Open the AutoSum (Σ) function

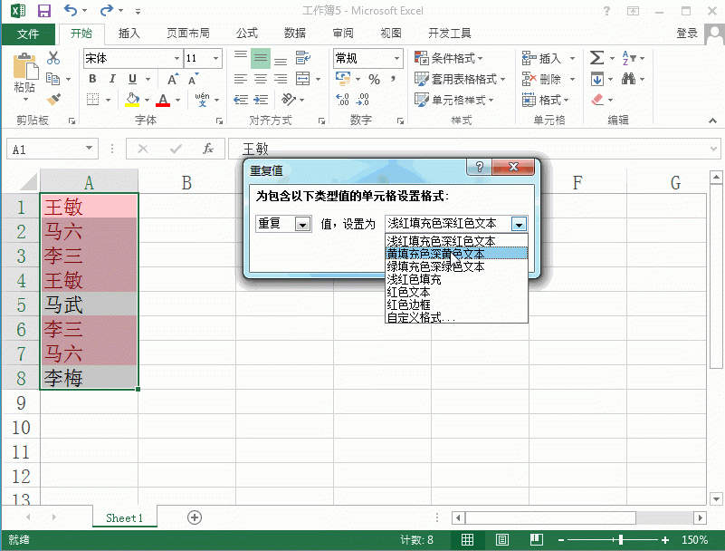pyautogui.click(x=596, y=56)
